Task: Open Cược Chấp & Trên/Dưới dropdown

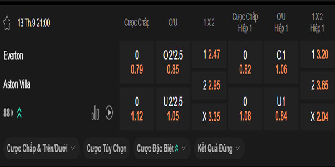Action: [x=41, y=148]
